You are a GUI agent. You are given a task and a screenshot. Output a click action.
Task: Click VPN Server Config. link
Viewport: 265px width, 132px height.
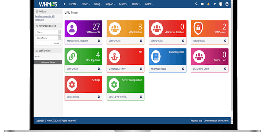pyautogui.click(x=118, y=97)
